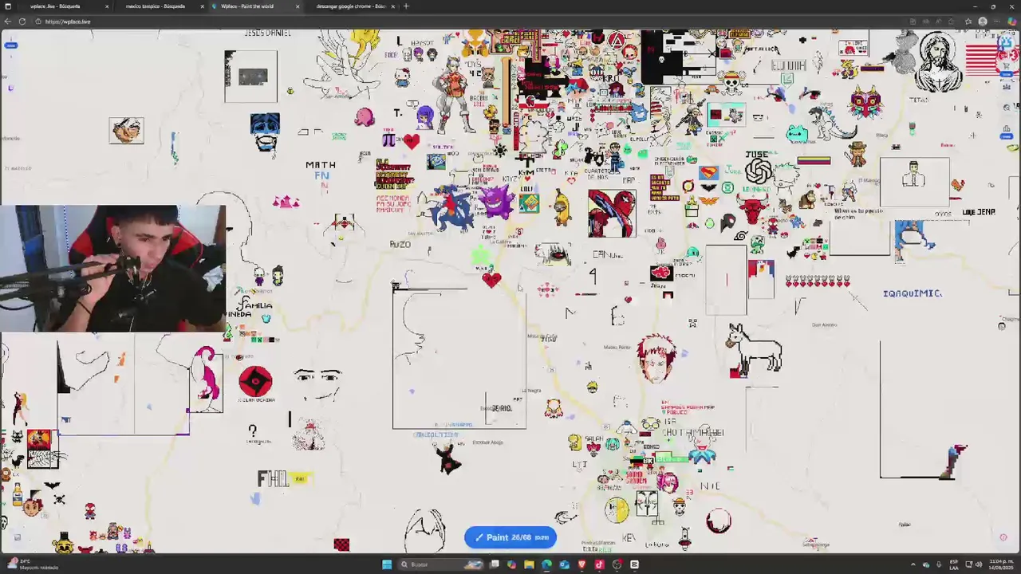Reload the wplace.live page
Viewport: 1021px width, 574px height.
tap(22, 22)
